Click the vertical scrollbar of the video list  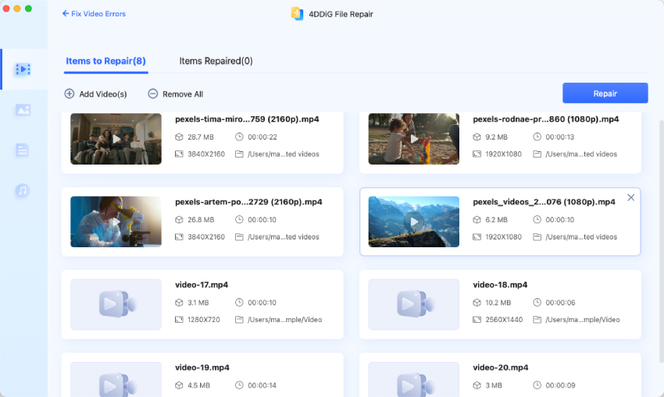click(x=661, y=241)
